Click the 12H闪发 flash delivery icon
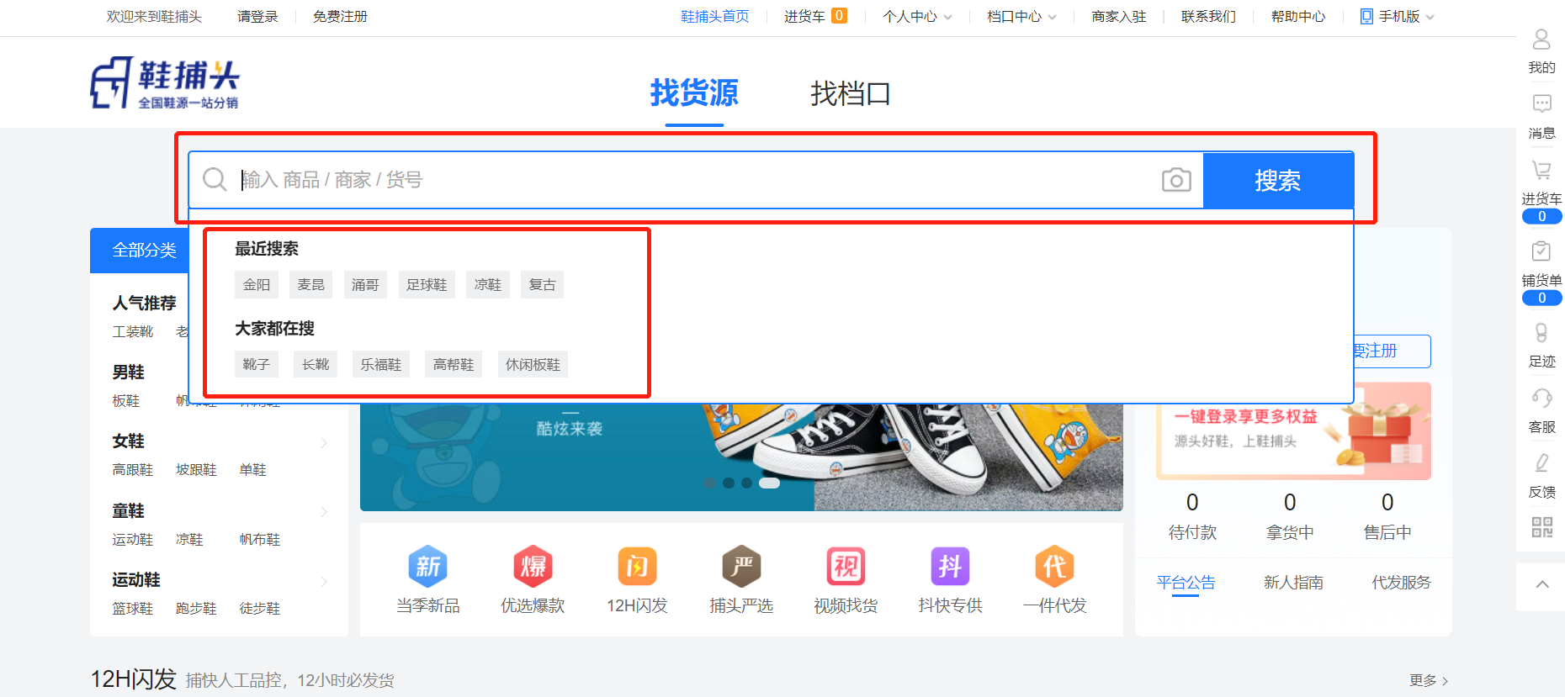 click(x=637, y=568)
